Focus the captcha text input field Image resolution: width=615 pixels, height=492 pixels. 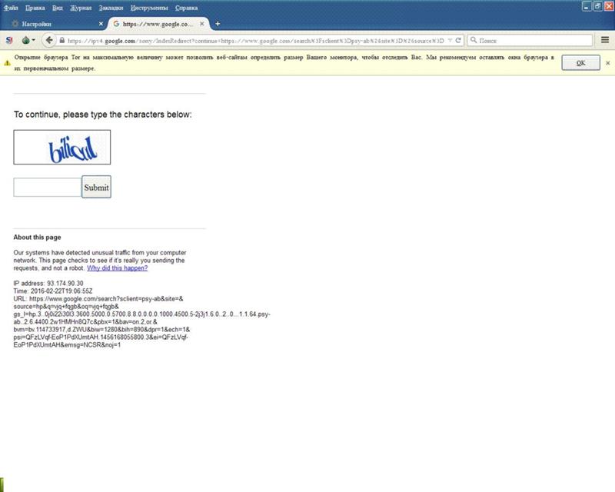tap(48, 187)
